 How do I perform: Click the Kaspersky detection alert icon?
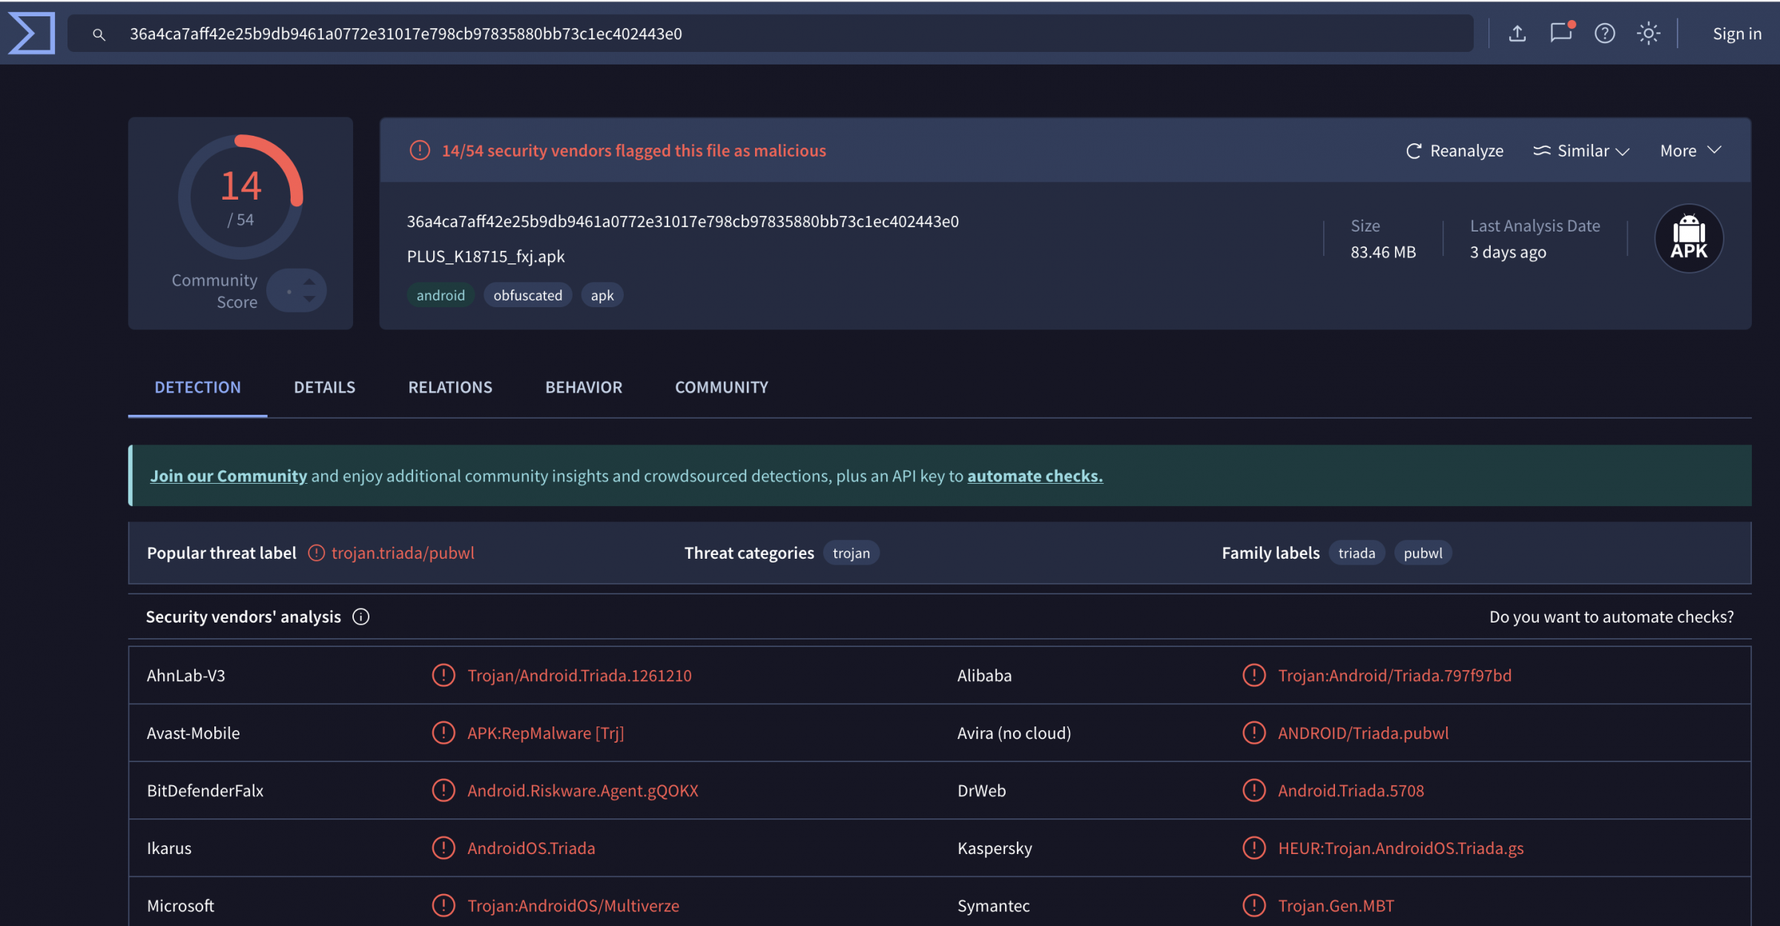click(1254, 848)
